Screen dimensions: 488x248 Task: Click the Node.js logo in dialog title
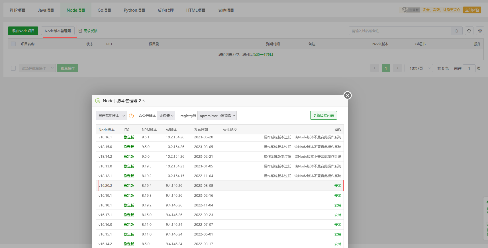coord(98,101)
